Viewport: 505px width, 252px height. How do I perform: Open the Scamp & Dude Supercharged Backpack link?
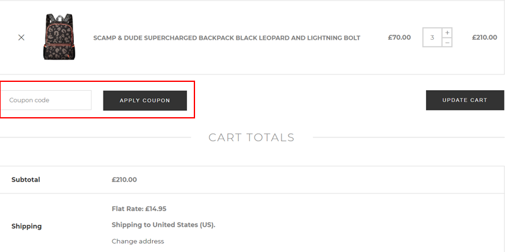227,38
